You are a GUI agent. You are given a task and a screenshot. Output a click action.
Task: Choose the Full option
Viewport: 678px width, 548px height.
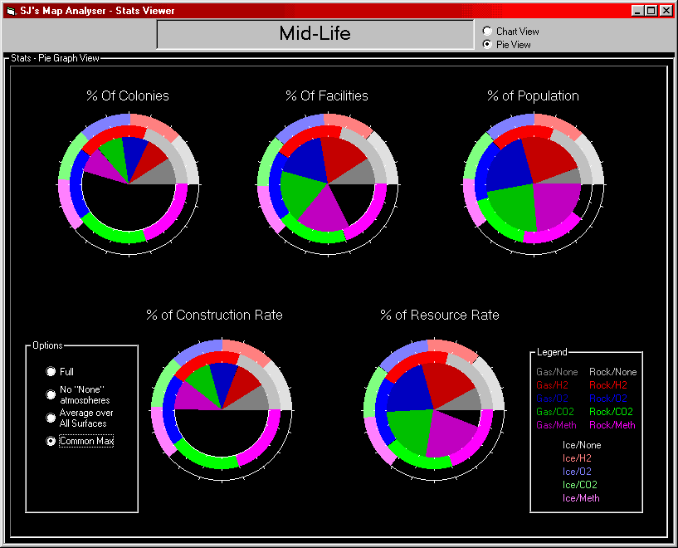pyautogui.click(x=51, y=372)
